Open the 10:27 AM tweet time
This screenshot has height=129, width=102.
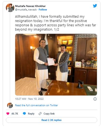point(21,99)
